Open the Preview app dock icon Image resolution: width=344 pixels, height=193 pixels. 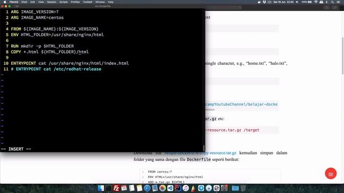click(x=155, y=188)
